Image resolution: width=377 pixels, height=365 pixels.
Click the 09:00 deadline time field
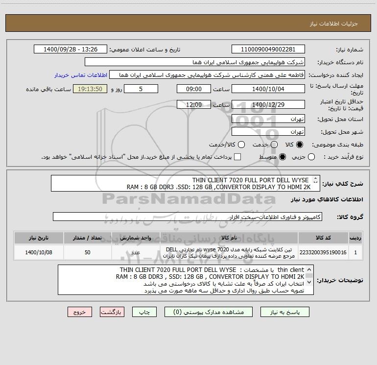(194, 89)
